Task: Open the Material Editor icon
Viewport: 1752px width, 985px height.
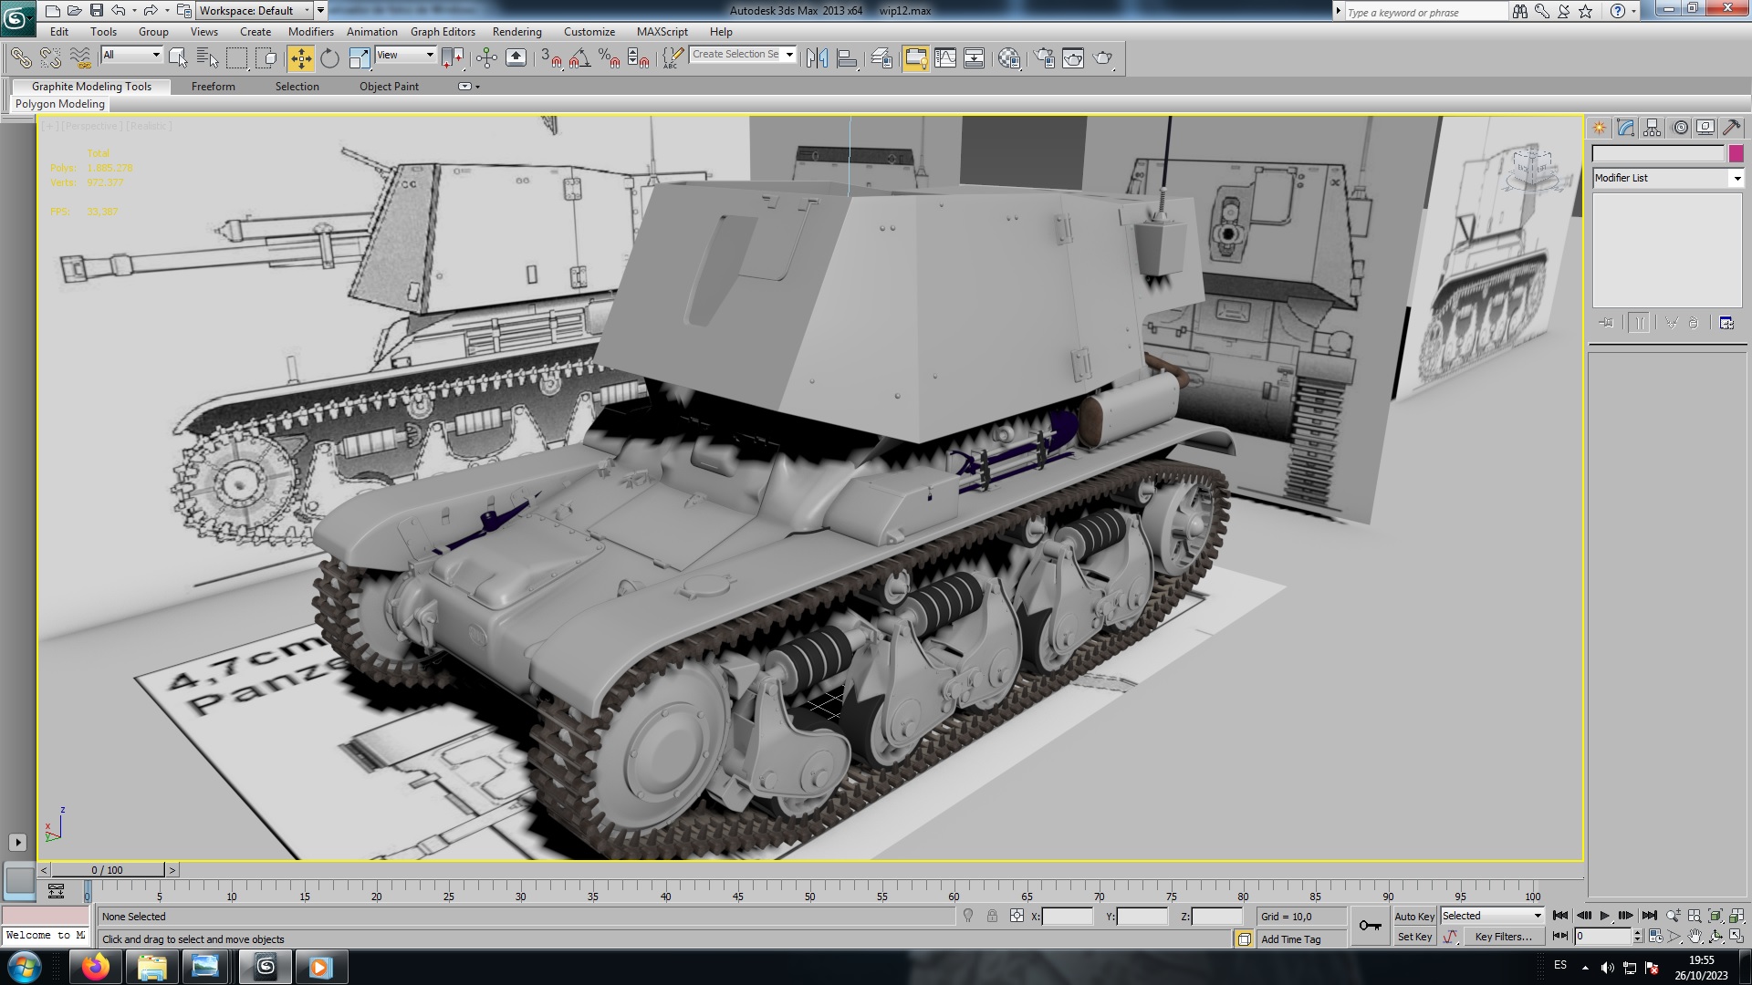Action: click(1009, 58)
